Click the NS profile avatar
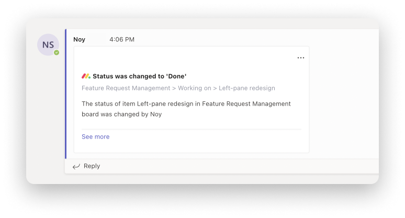 (x=48, y=44)
